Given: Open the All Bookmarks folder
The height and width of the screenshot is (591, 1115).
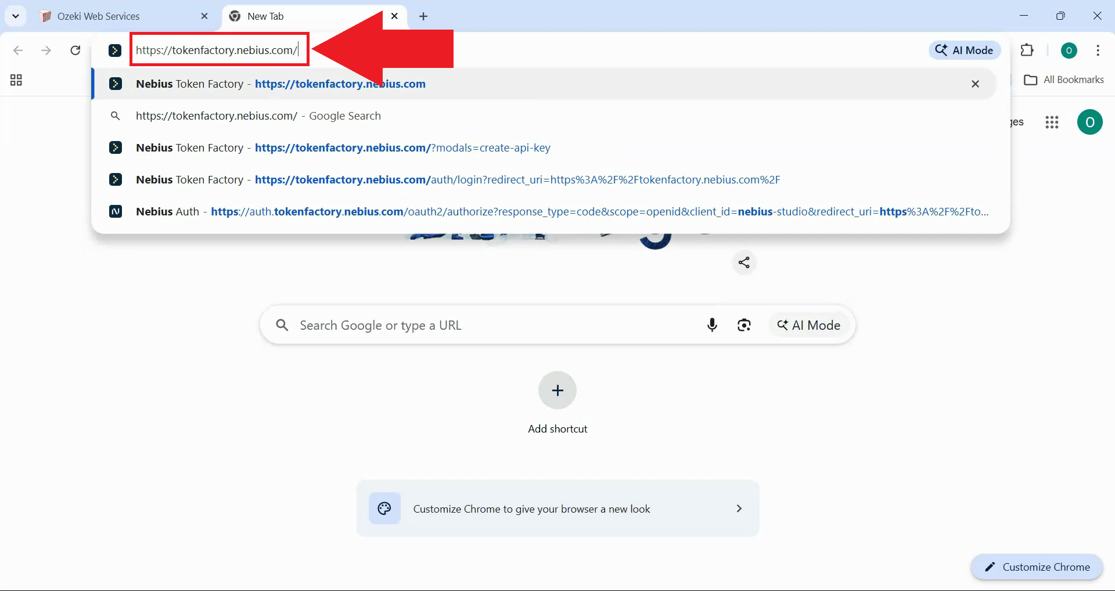Looking at the screenshot, I should 1064,80.
